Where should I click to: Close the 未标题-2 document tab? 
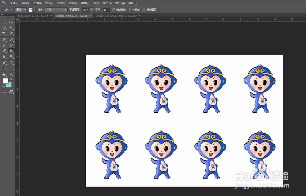coord(91,16)
